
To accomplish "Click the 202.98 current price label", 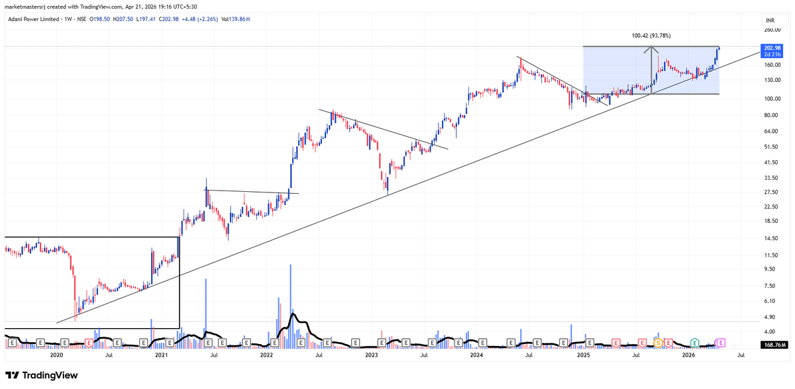I will click(772, 50).
